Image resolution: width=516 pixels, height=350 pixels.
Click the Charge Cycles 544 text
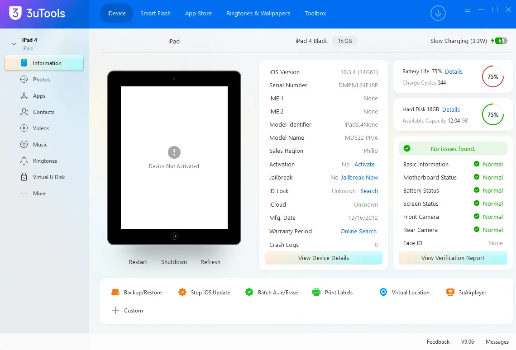424,82
